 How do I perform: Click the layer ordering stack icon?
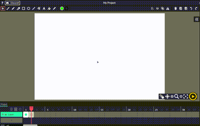click(157, 8)
